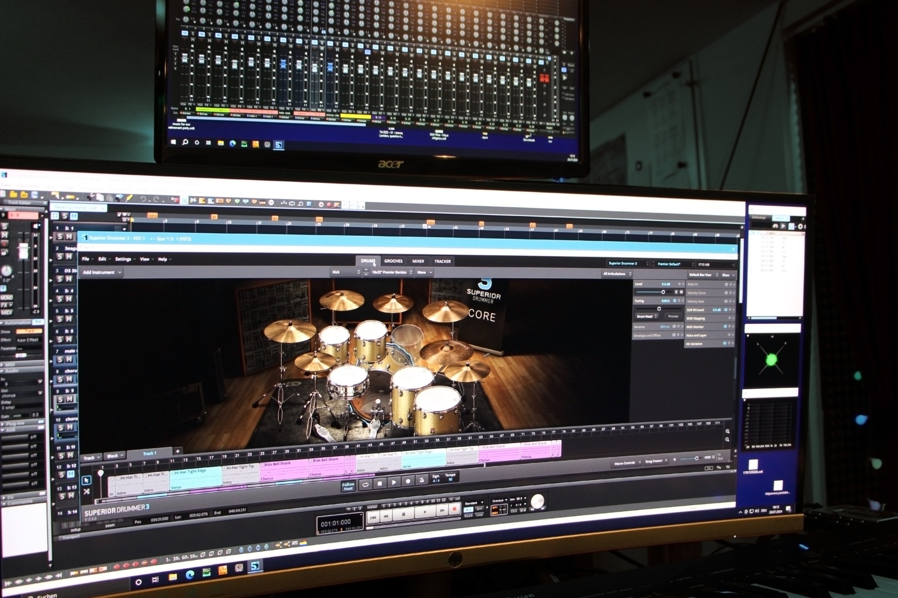Open the Kick instrument selector dropdown
The width and height of the screenshot is (898, 598).
(346, 272)
